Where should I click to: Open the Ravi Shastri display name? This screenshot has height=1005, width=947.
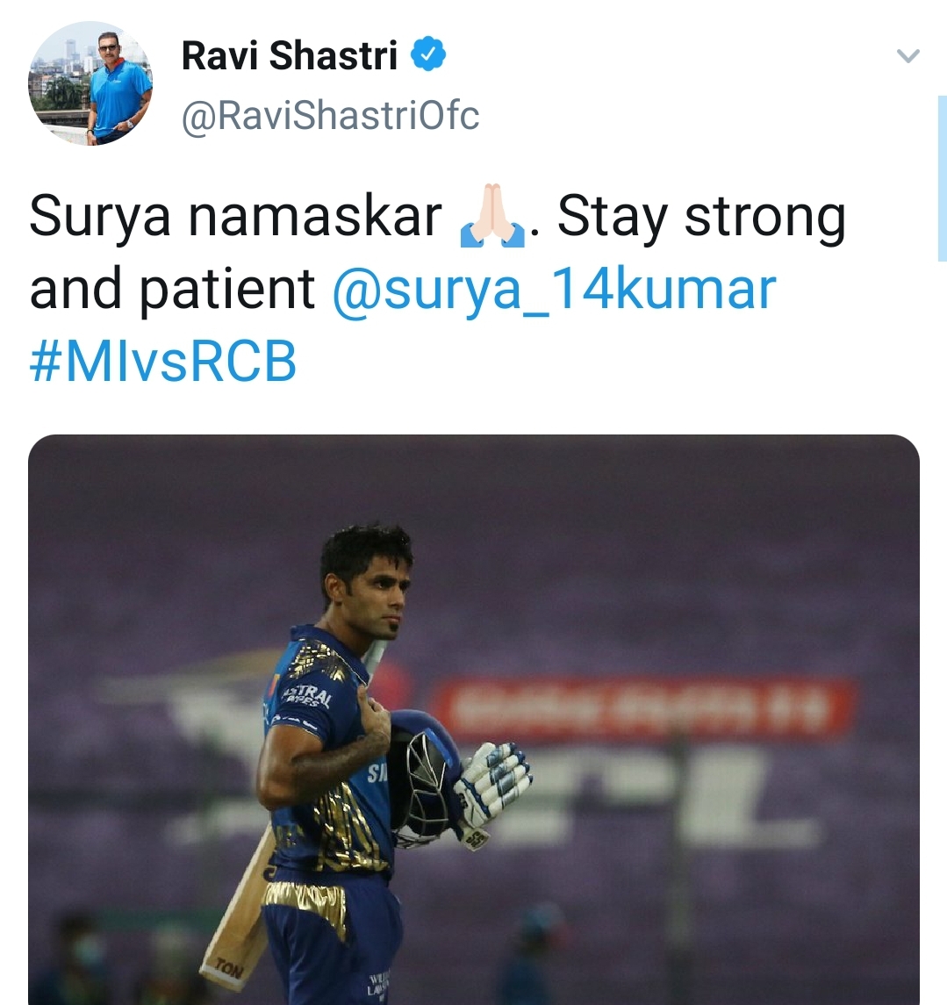290,55
